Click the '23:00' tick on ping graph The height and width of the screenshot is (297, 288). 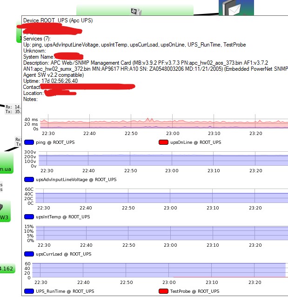pyautogui.click(x=172, y=134)
